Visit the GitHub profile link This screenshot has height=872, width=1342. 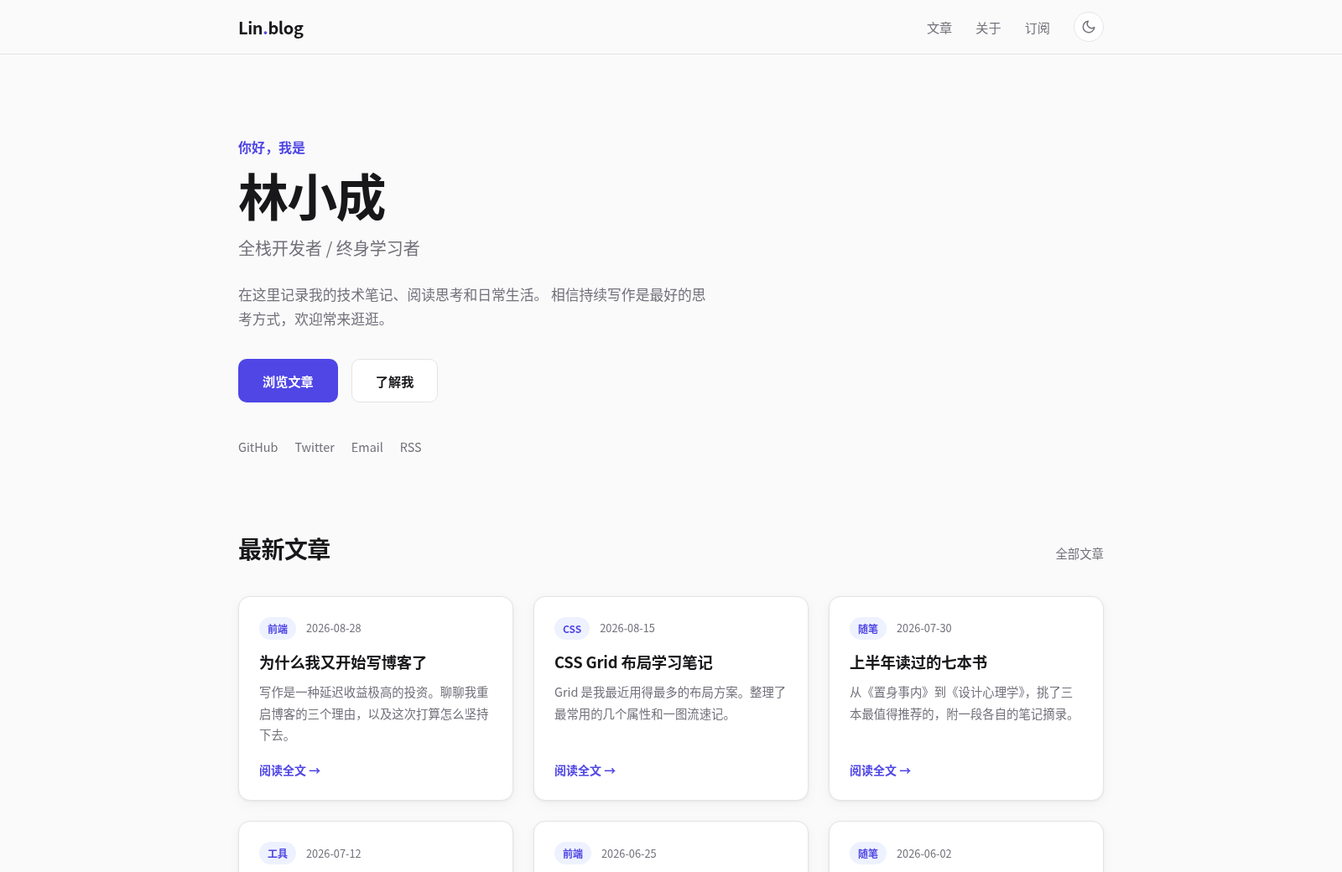[257, 447]
